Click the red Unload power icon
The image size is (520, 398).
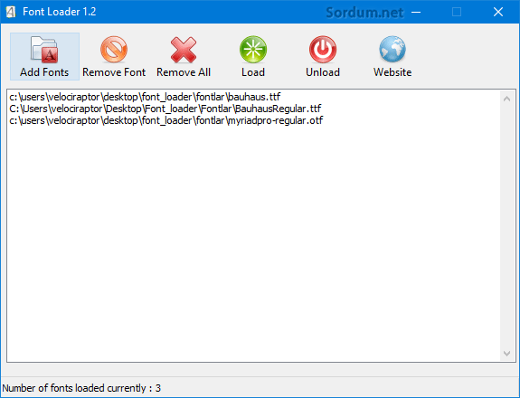323,50
